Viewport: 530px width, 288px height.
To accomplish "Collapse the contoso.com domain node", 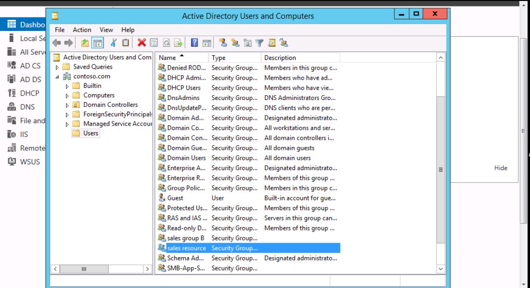I will pyautogui.click(x=58, y=76).
